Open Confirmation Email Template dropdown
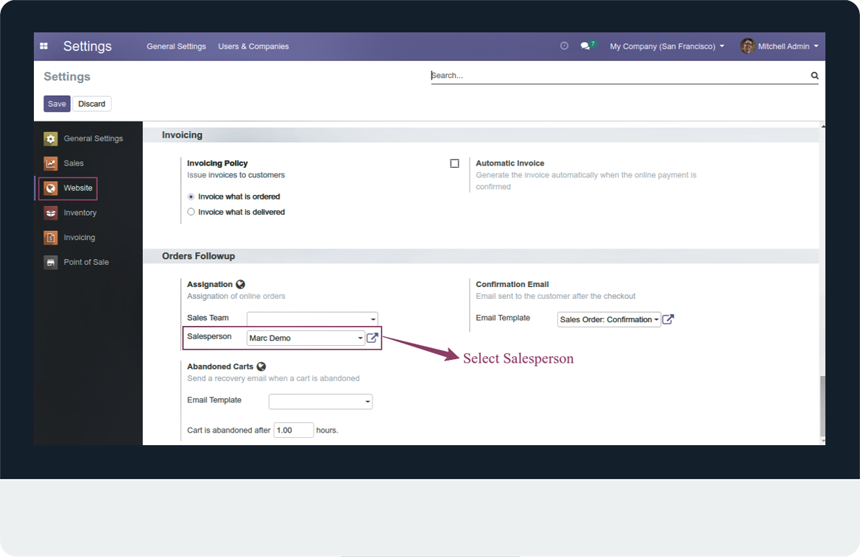Screen dimensions: 860x557 coord(609,319)
